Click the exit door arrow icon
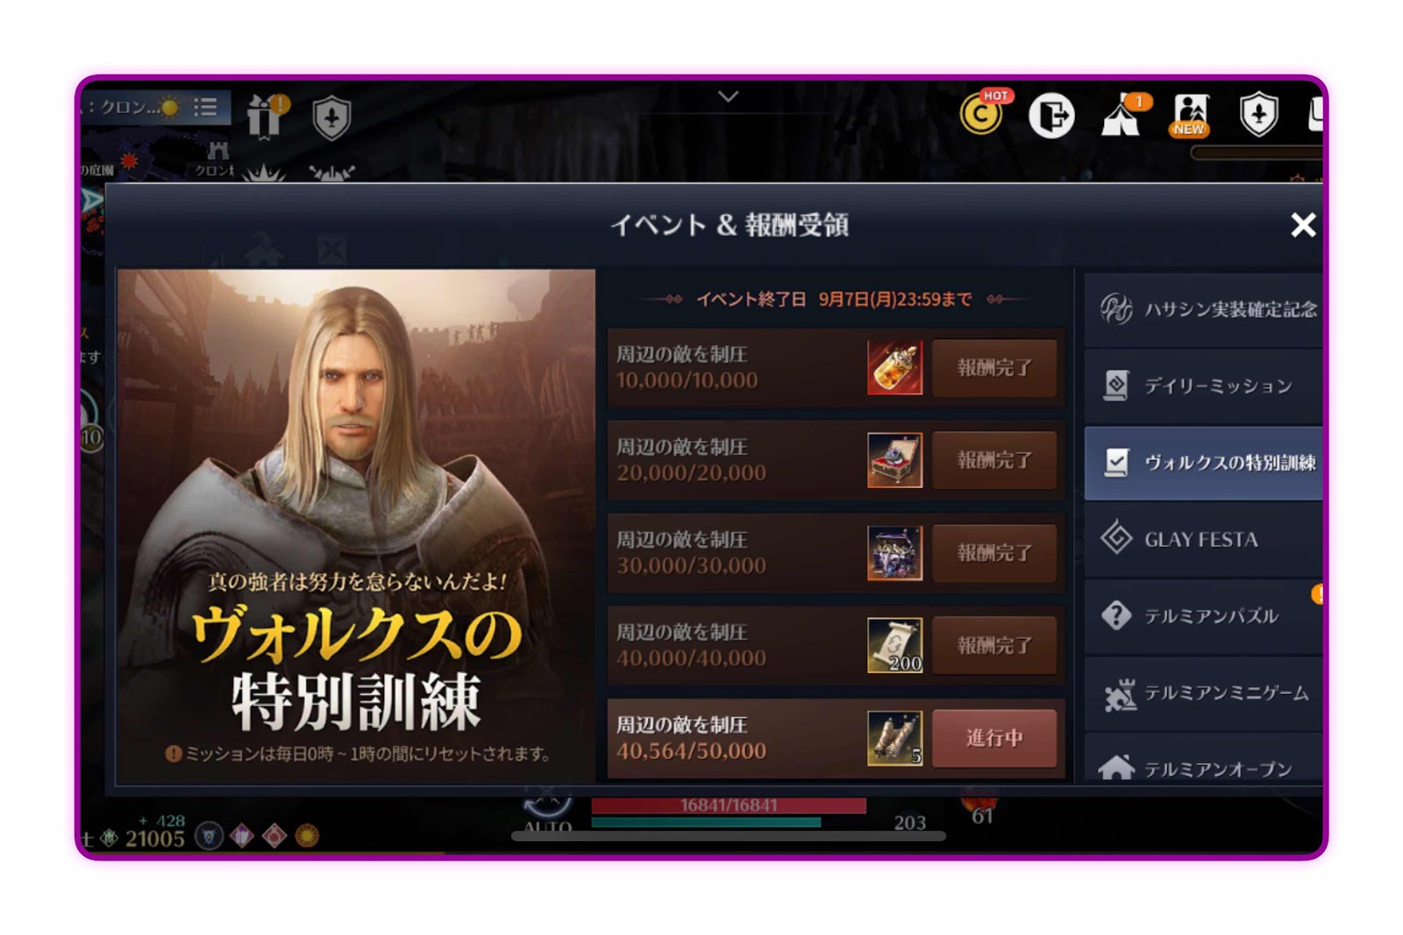 [x=1051, y=115]
